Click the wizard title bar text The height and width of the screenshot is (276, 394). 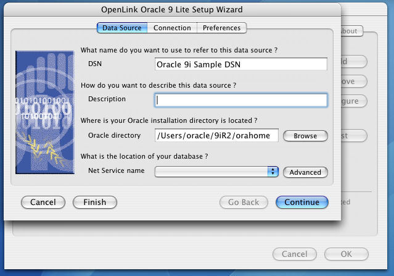pos(172,9)
